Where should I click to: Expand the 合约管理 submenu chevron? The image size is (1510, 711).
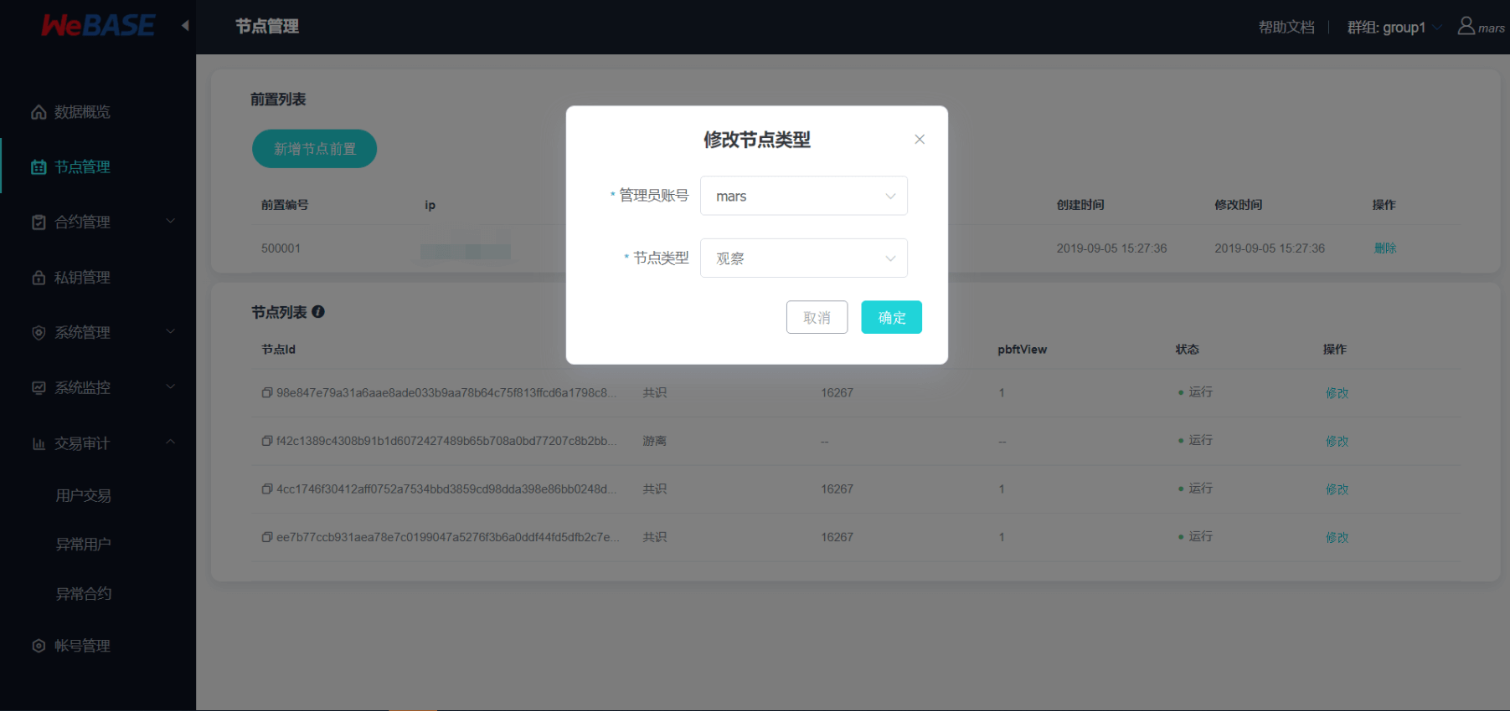171,221
